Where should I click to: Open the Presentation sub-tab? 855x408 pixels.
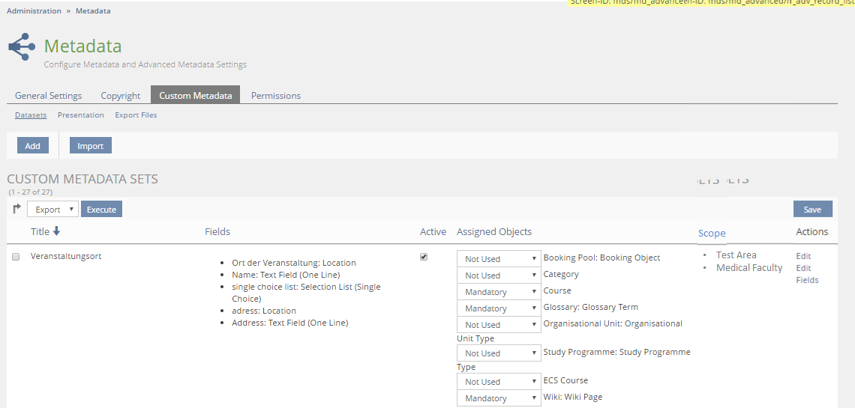point(80,115)
